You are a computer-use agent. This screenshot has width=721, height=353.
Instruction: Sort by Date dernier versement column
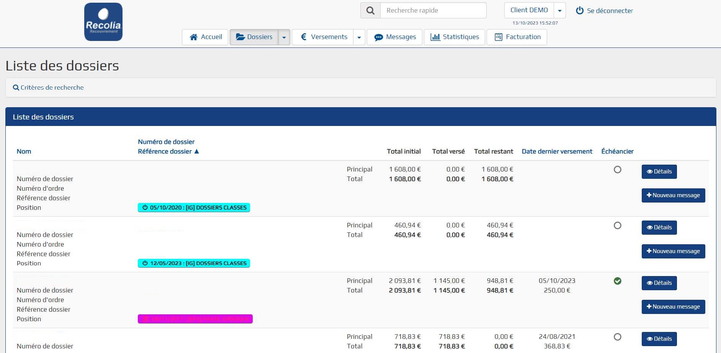[557, 152]
